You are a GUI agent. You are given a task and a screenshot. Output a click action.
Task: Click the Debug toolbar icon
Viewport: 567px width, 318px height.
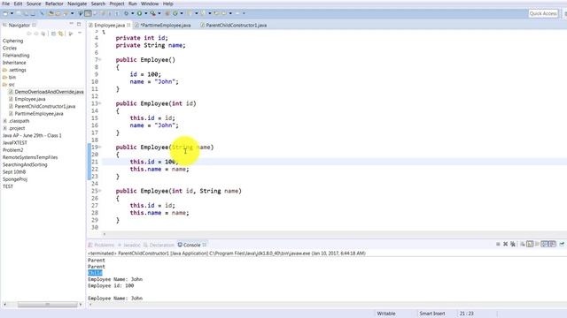[x=126, y=13]
